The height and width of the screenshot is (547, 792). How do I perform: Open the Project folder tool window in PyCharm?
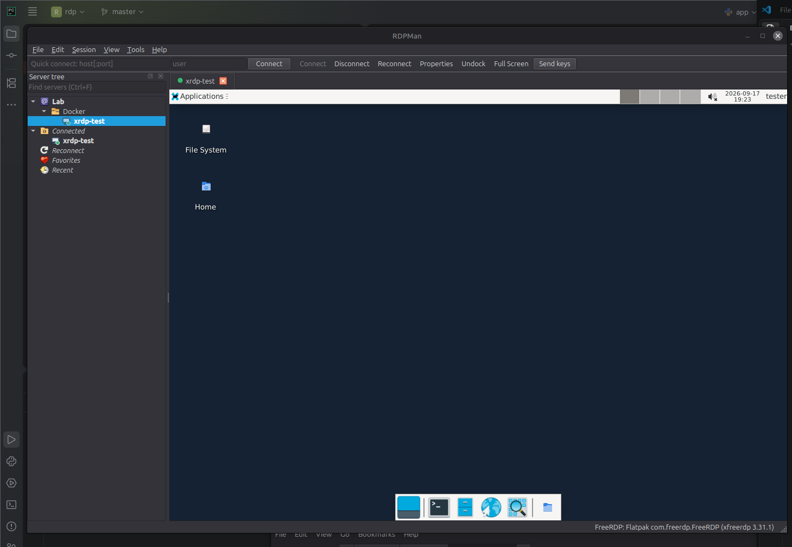11,34
